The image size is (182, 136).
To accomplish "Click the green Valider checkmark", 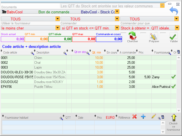I will pos(174,36).
